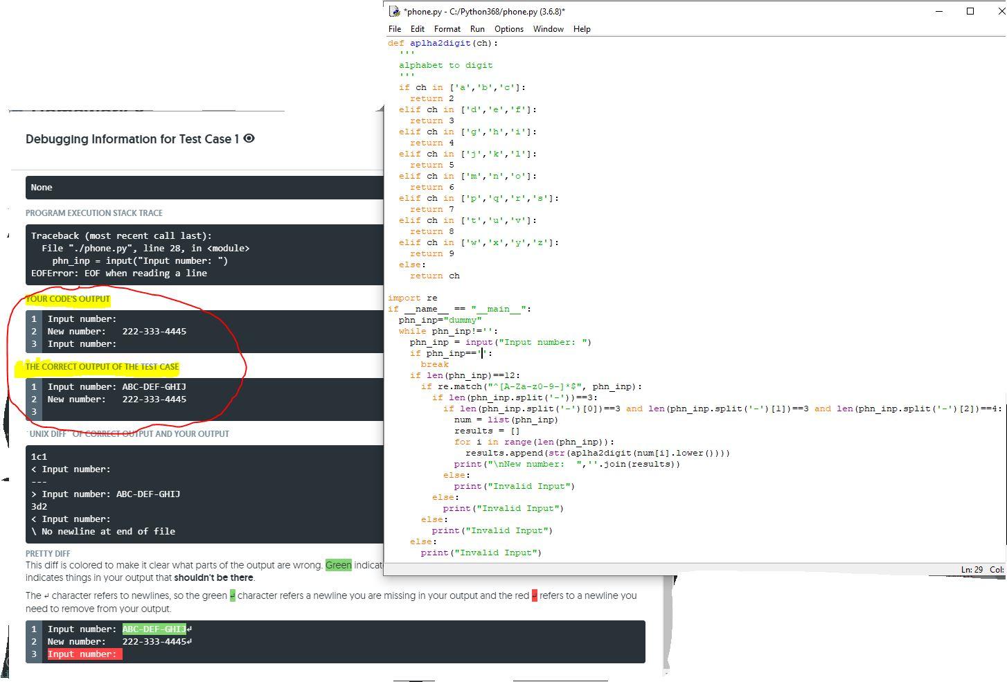Screen dimensions: 1007x682
Task: Click the '1c1' line in unix diff
Action: point(39,457)
